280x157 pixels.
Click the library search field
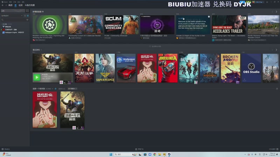tap(13, 20)
